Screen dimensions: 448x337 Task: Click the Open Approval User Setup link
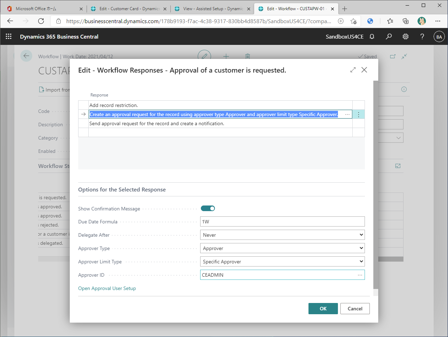tap(107, 288)
